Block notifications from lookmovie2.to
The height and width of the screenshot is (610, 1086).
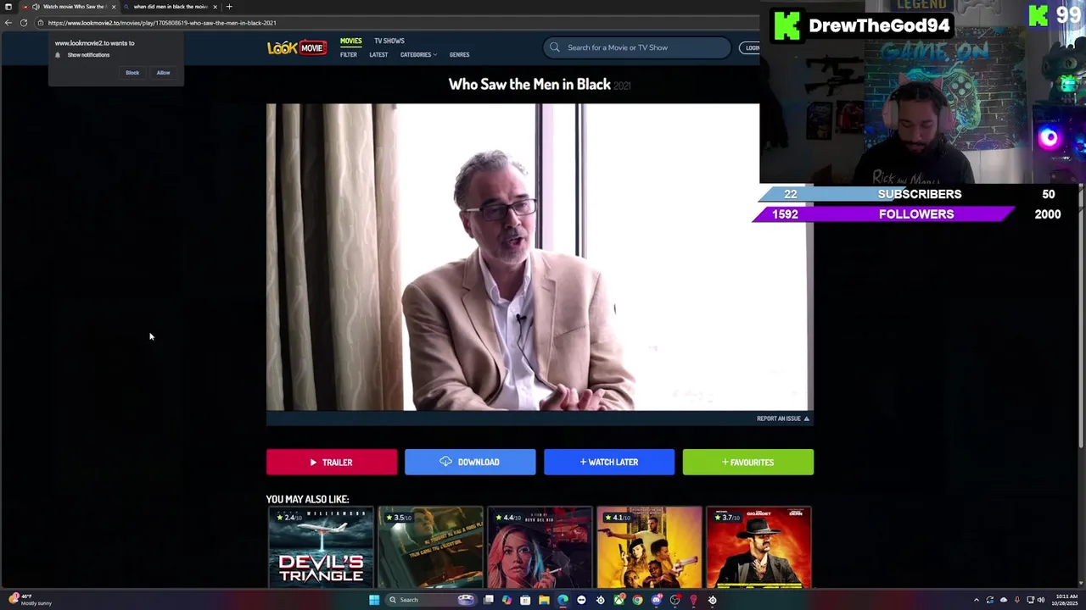click(x=132, y=73)
